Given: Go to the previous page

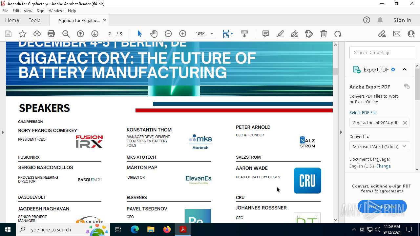Looking at the screenshot, I should pos(80,34).
